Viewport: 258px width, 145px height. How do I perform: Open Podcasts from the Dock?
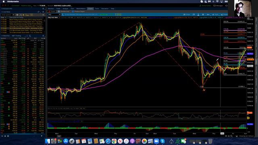pos(132,141)
